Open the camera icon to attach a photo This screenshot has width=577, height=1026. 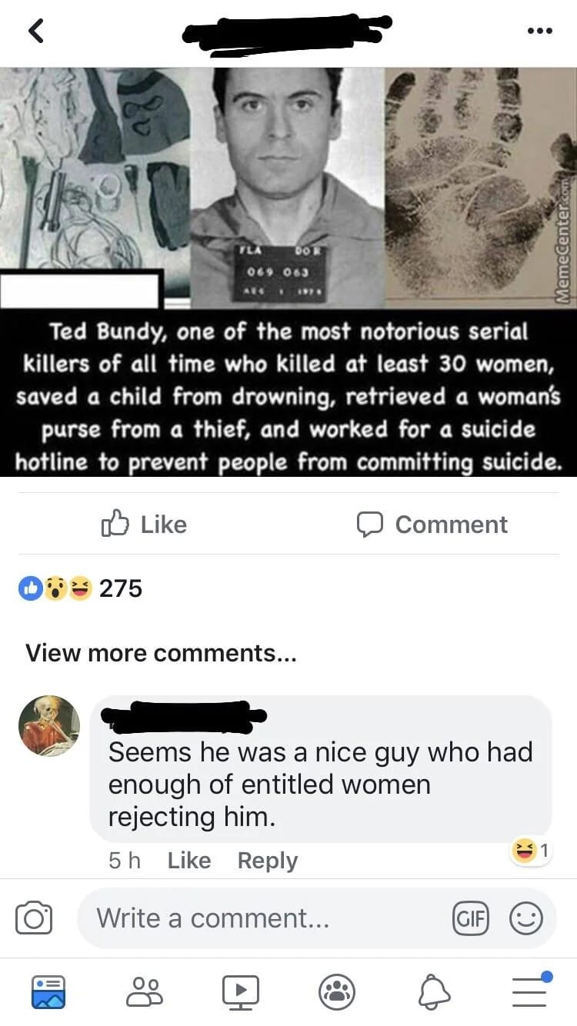[x=34, y=919]
